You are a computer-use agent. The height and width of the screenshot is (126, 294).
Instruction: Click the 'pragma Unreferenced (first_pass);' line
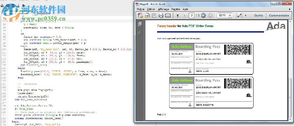click(39, 118)
